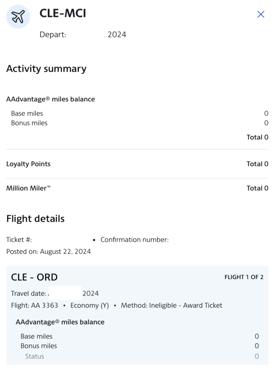The width and height of the screenshot is (277, 371).
Task: Click the bullet separator before Confirmation number
Action: point(94,240)
